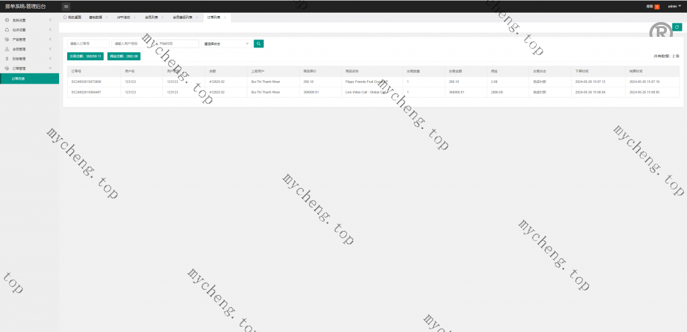Click the 交易总额 green total button
This screenshot has height=332, width=687.
[85, 56]
